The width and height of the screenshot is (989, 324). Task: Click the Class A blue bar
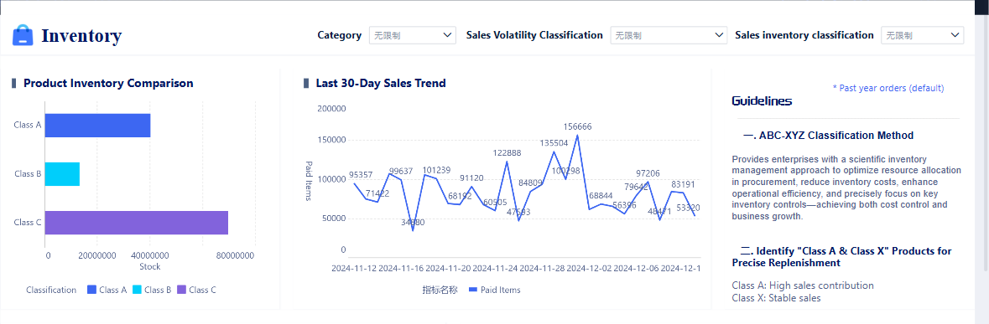(x=98, y=126)
